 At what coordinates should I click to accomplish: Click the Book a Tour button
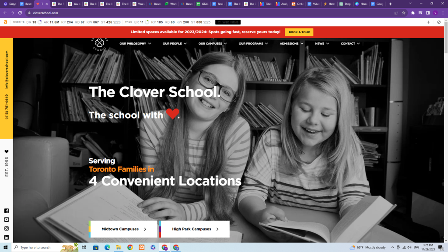click(299, 32)
